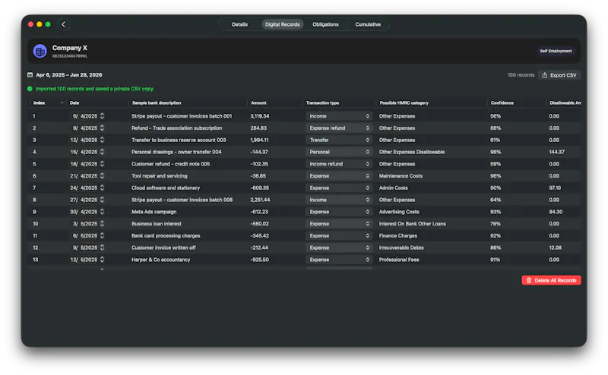Select 'Stripe payout - customer invoices batch 008' cell
This screenshot has height=375, width=608.
[182, 200]
